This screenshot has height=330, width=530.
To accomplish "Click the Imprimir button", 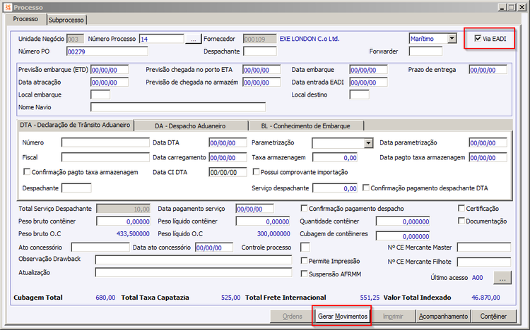I will [393, 316].
